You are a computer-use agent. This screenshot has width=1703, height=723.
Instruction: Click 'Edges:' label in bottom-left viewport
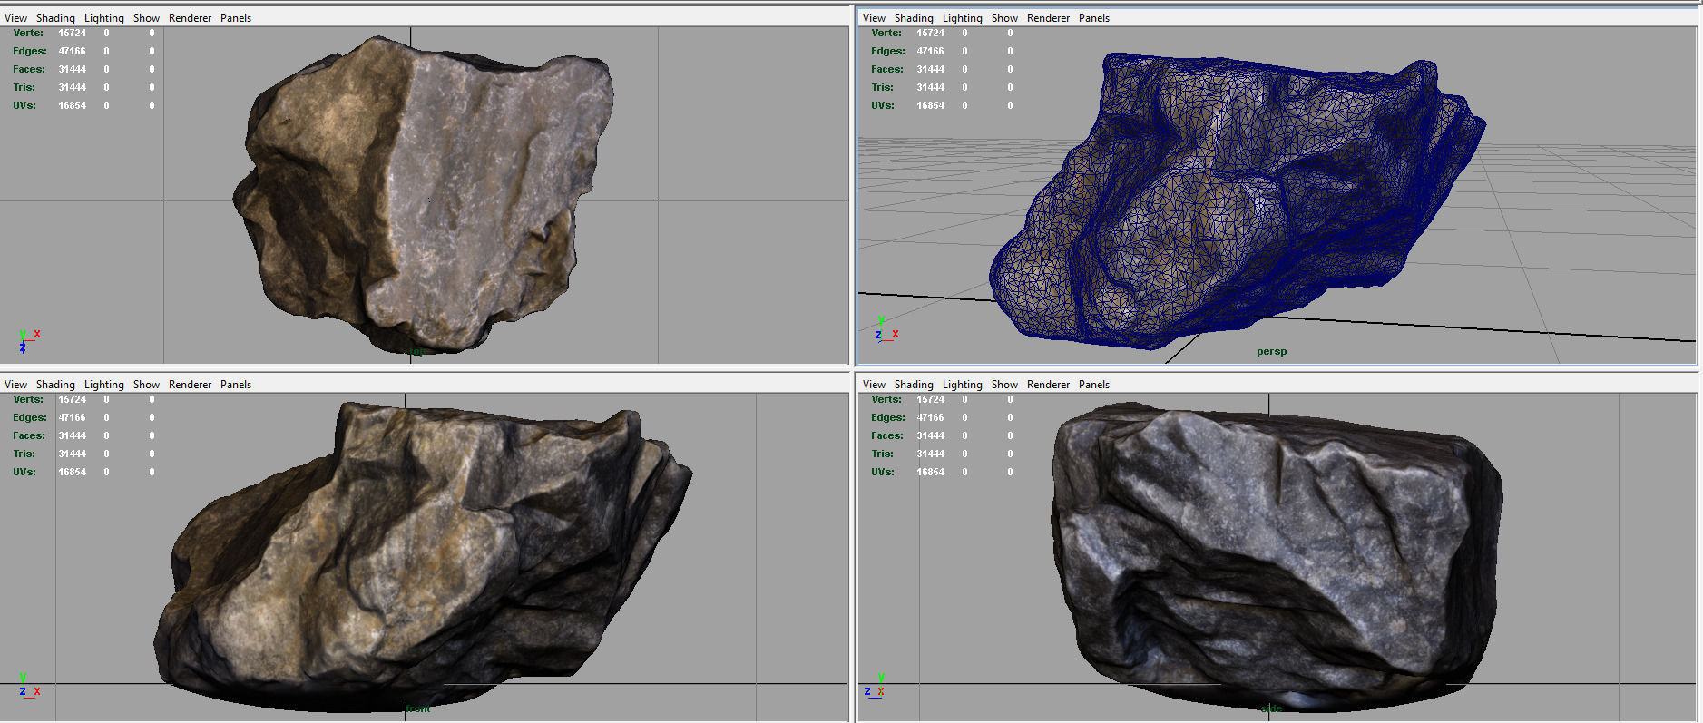[x=30, y=417]
